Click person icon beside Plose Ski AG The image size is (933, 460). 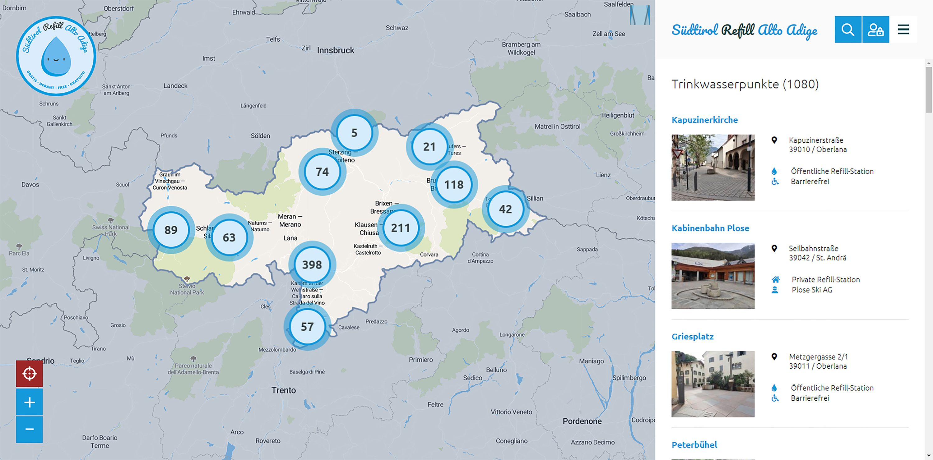click(775, 290)
